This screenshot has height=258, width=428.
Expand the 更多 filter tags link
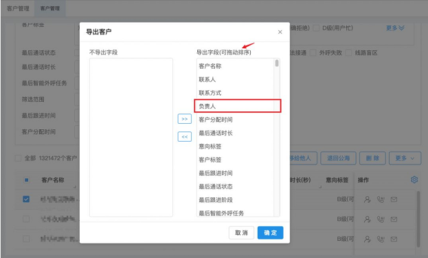point(395,28)
